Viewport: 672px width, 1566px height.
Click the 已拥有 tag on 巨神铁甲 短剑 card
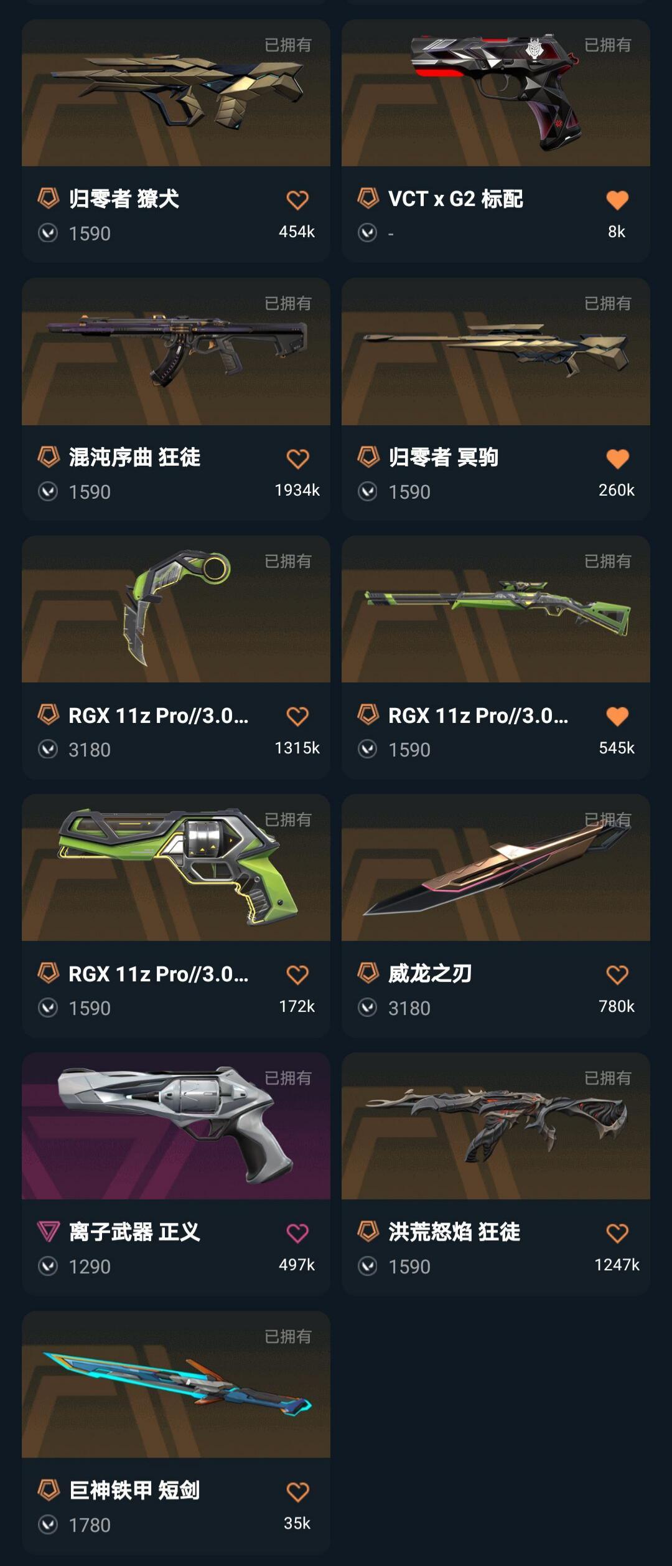coord(288,1336)
